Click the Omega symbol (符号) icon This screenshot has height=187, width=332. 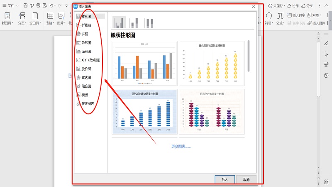pyautogui.click(x=269, y=16)
